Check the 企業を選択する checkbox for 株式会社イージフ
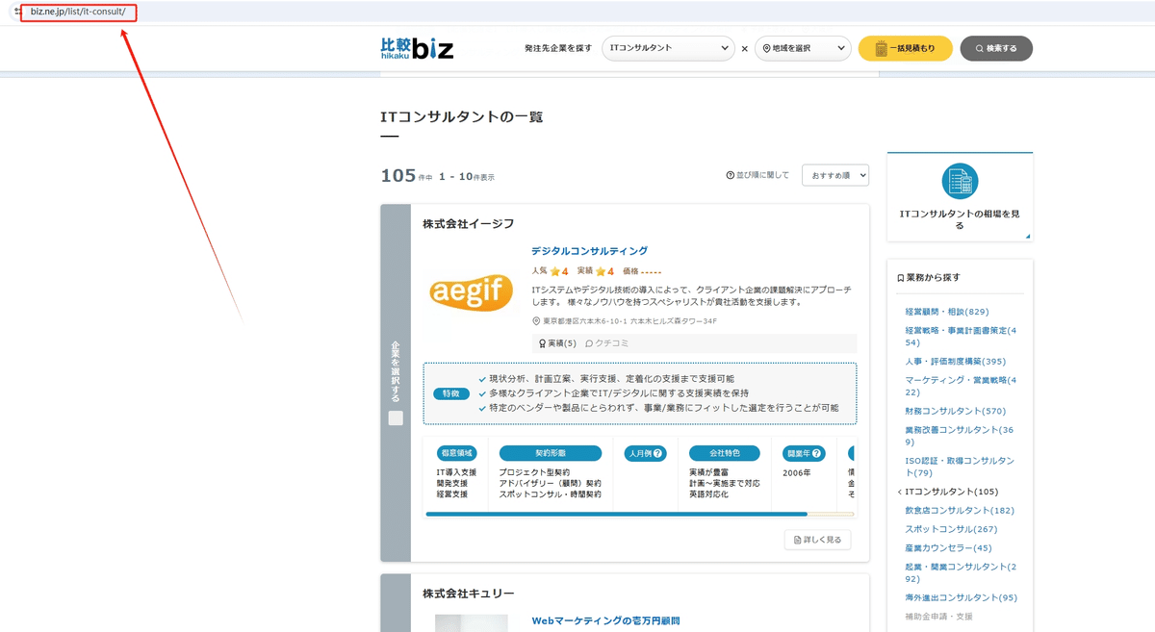Image resolution: width=1155 pixels, height=632 pixels. point(396,417)
